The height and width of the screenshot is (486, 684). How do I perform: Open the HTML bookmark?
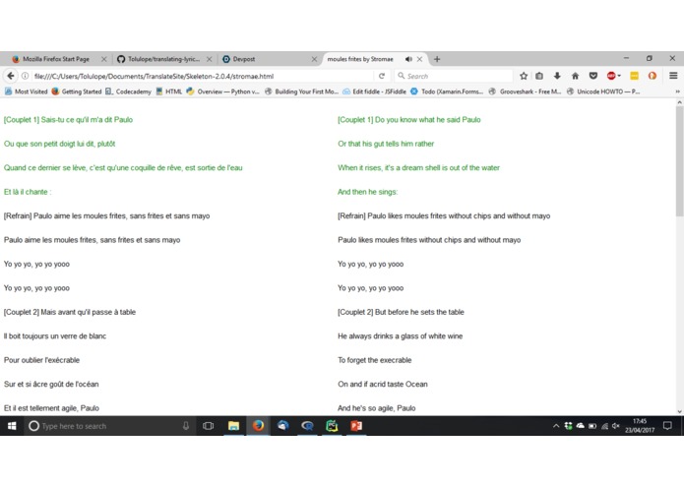point(169,91)
